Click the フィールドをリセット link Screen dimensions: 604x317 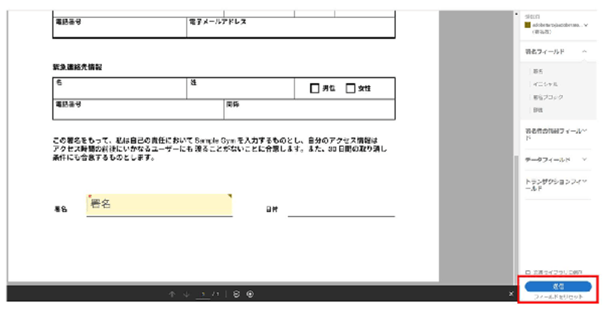click(558, 297)
